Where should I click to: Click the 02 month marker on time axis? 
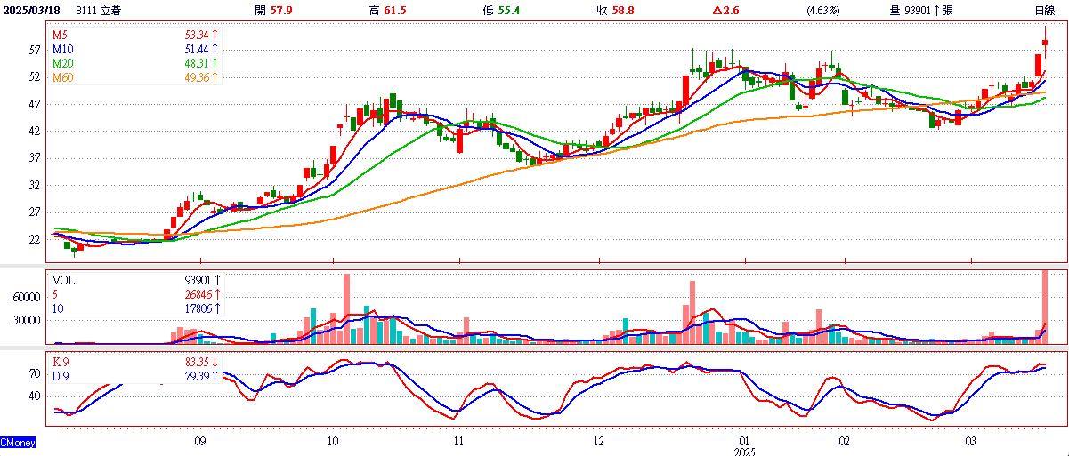point(844,441)
